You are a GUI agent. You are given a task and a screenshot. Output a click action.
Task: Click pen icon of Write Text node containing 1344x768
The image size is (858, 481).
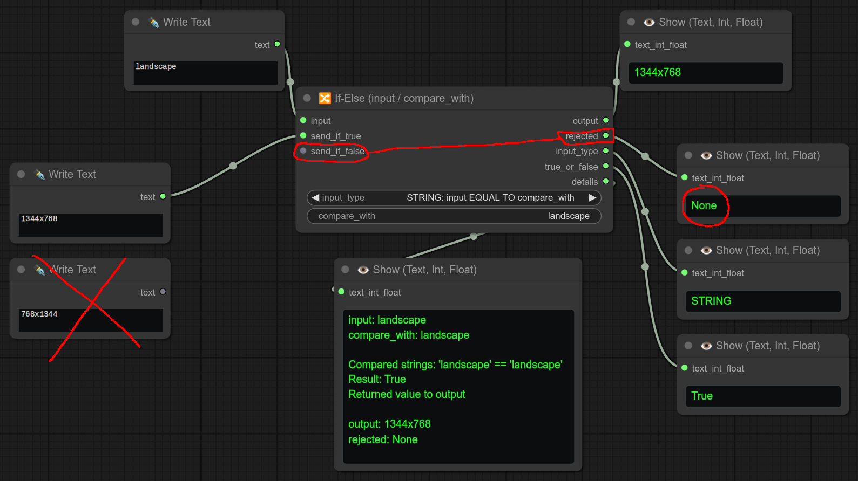[x=39, y=174]
